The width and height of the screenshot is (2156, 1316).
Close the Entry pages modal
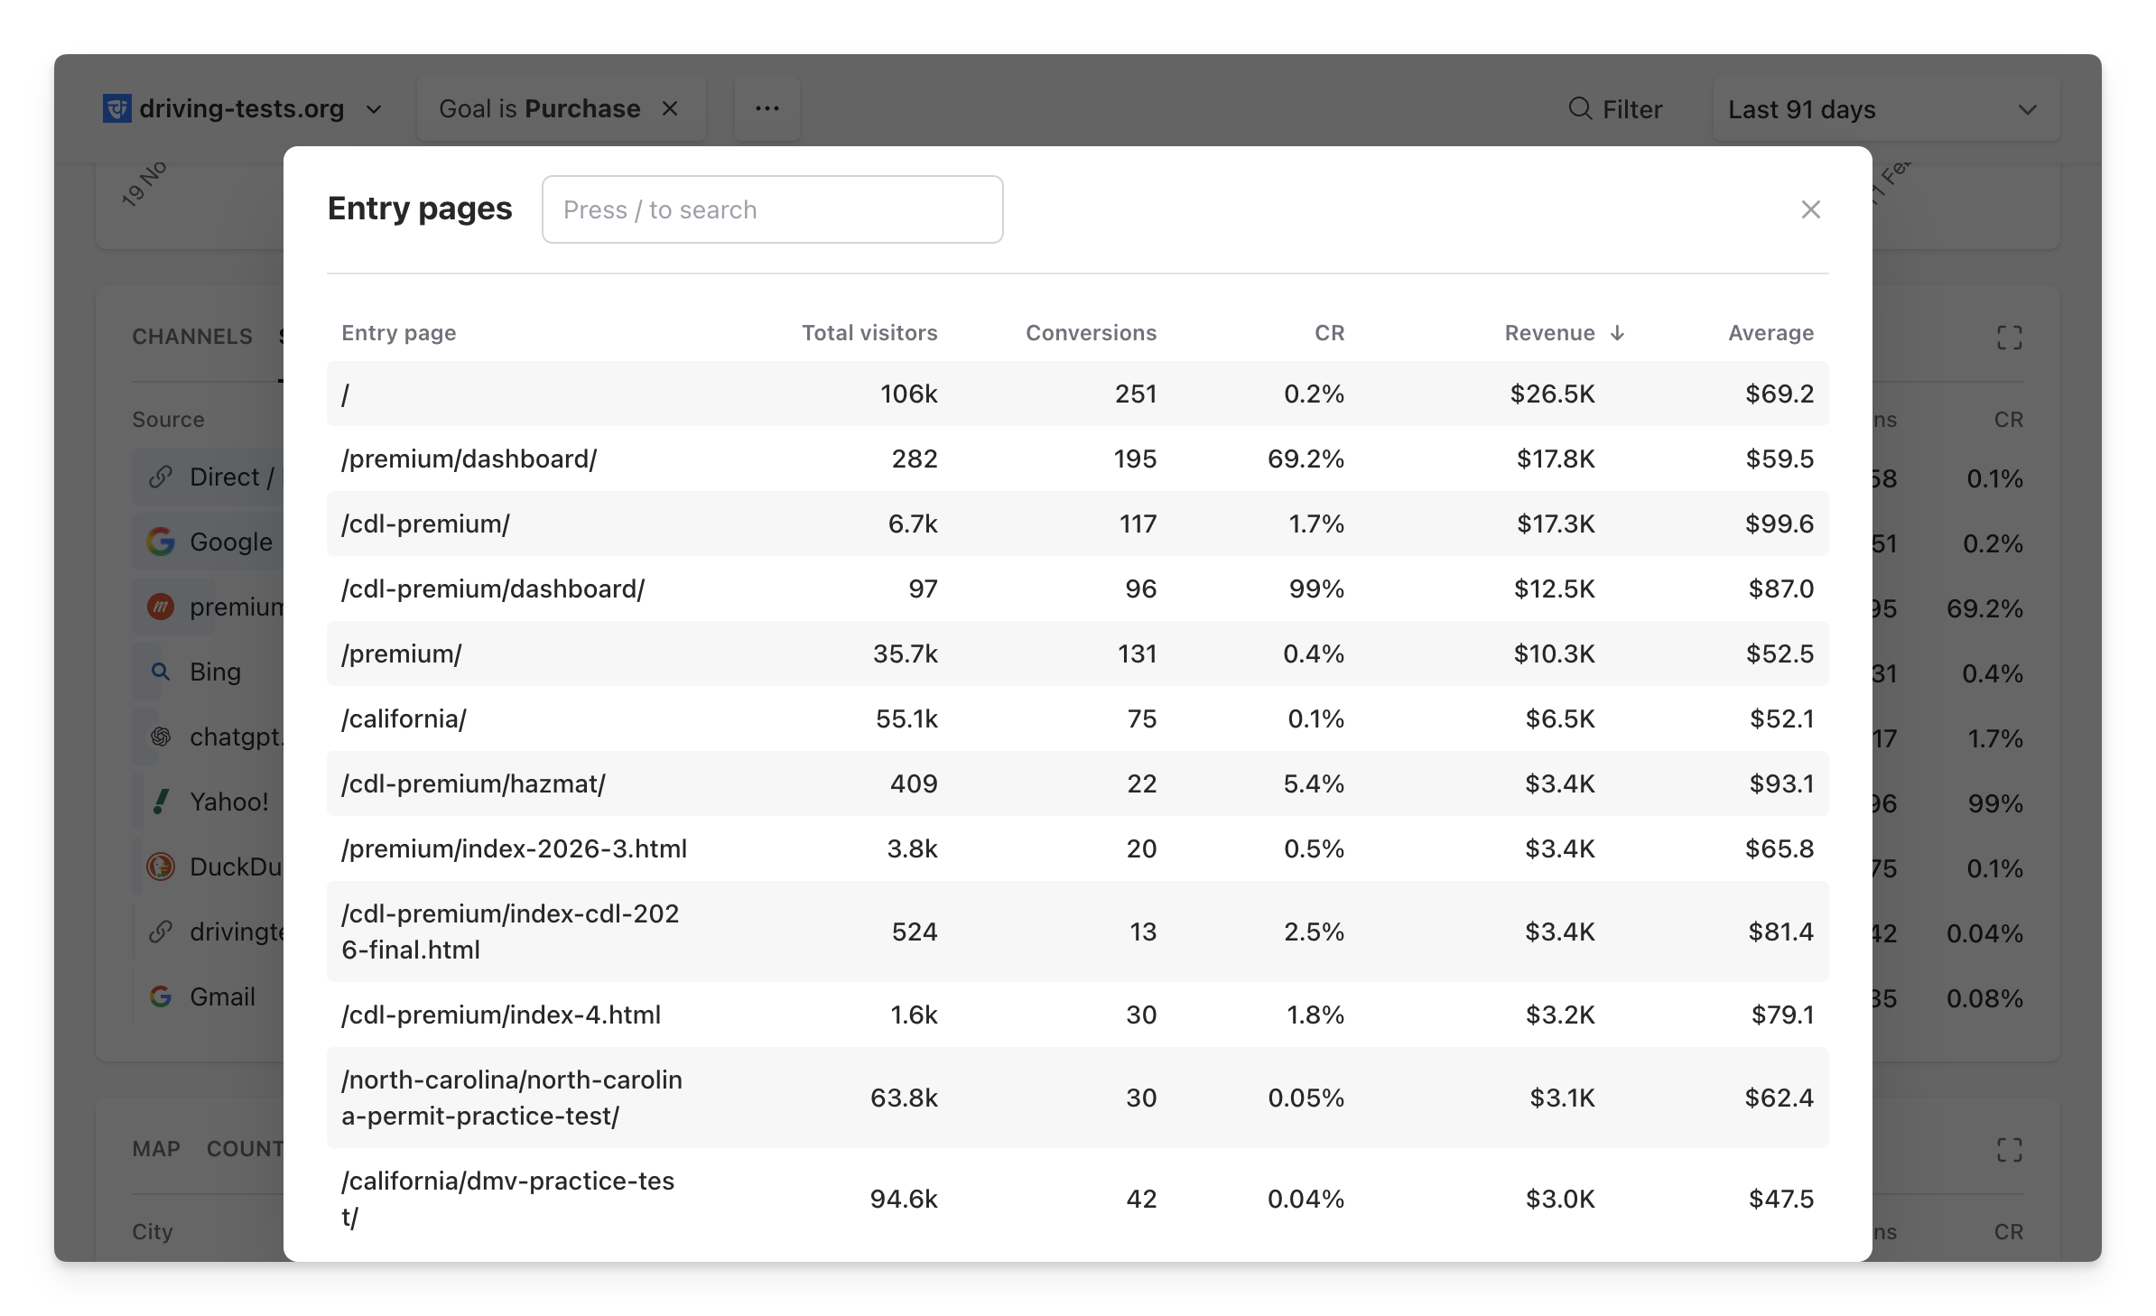coord(1810,209)
